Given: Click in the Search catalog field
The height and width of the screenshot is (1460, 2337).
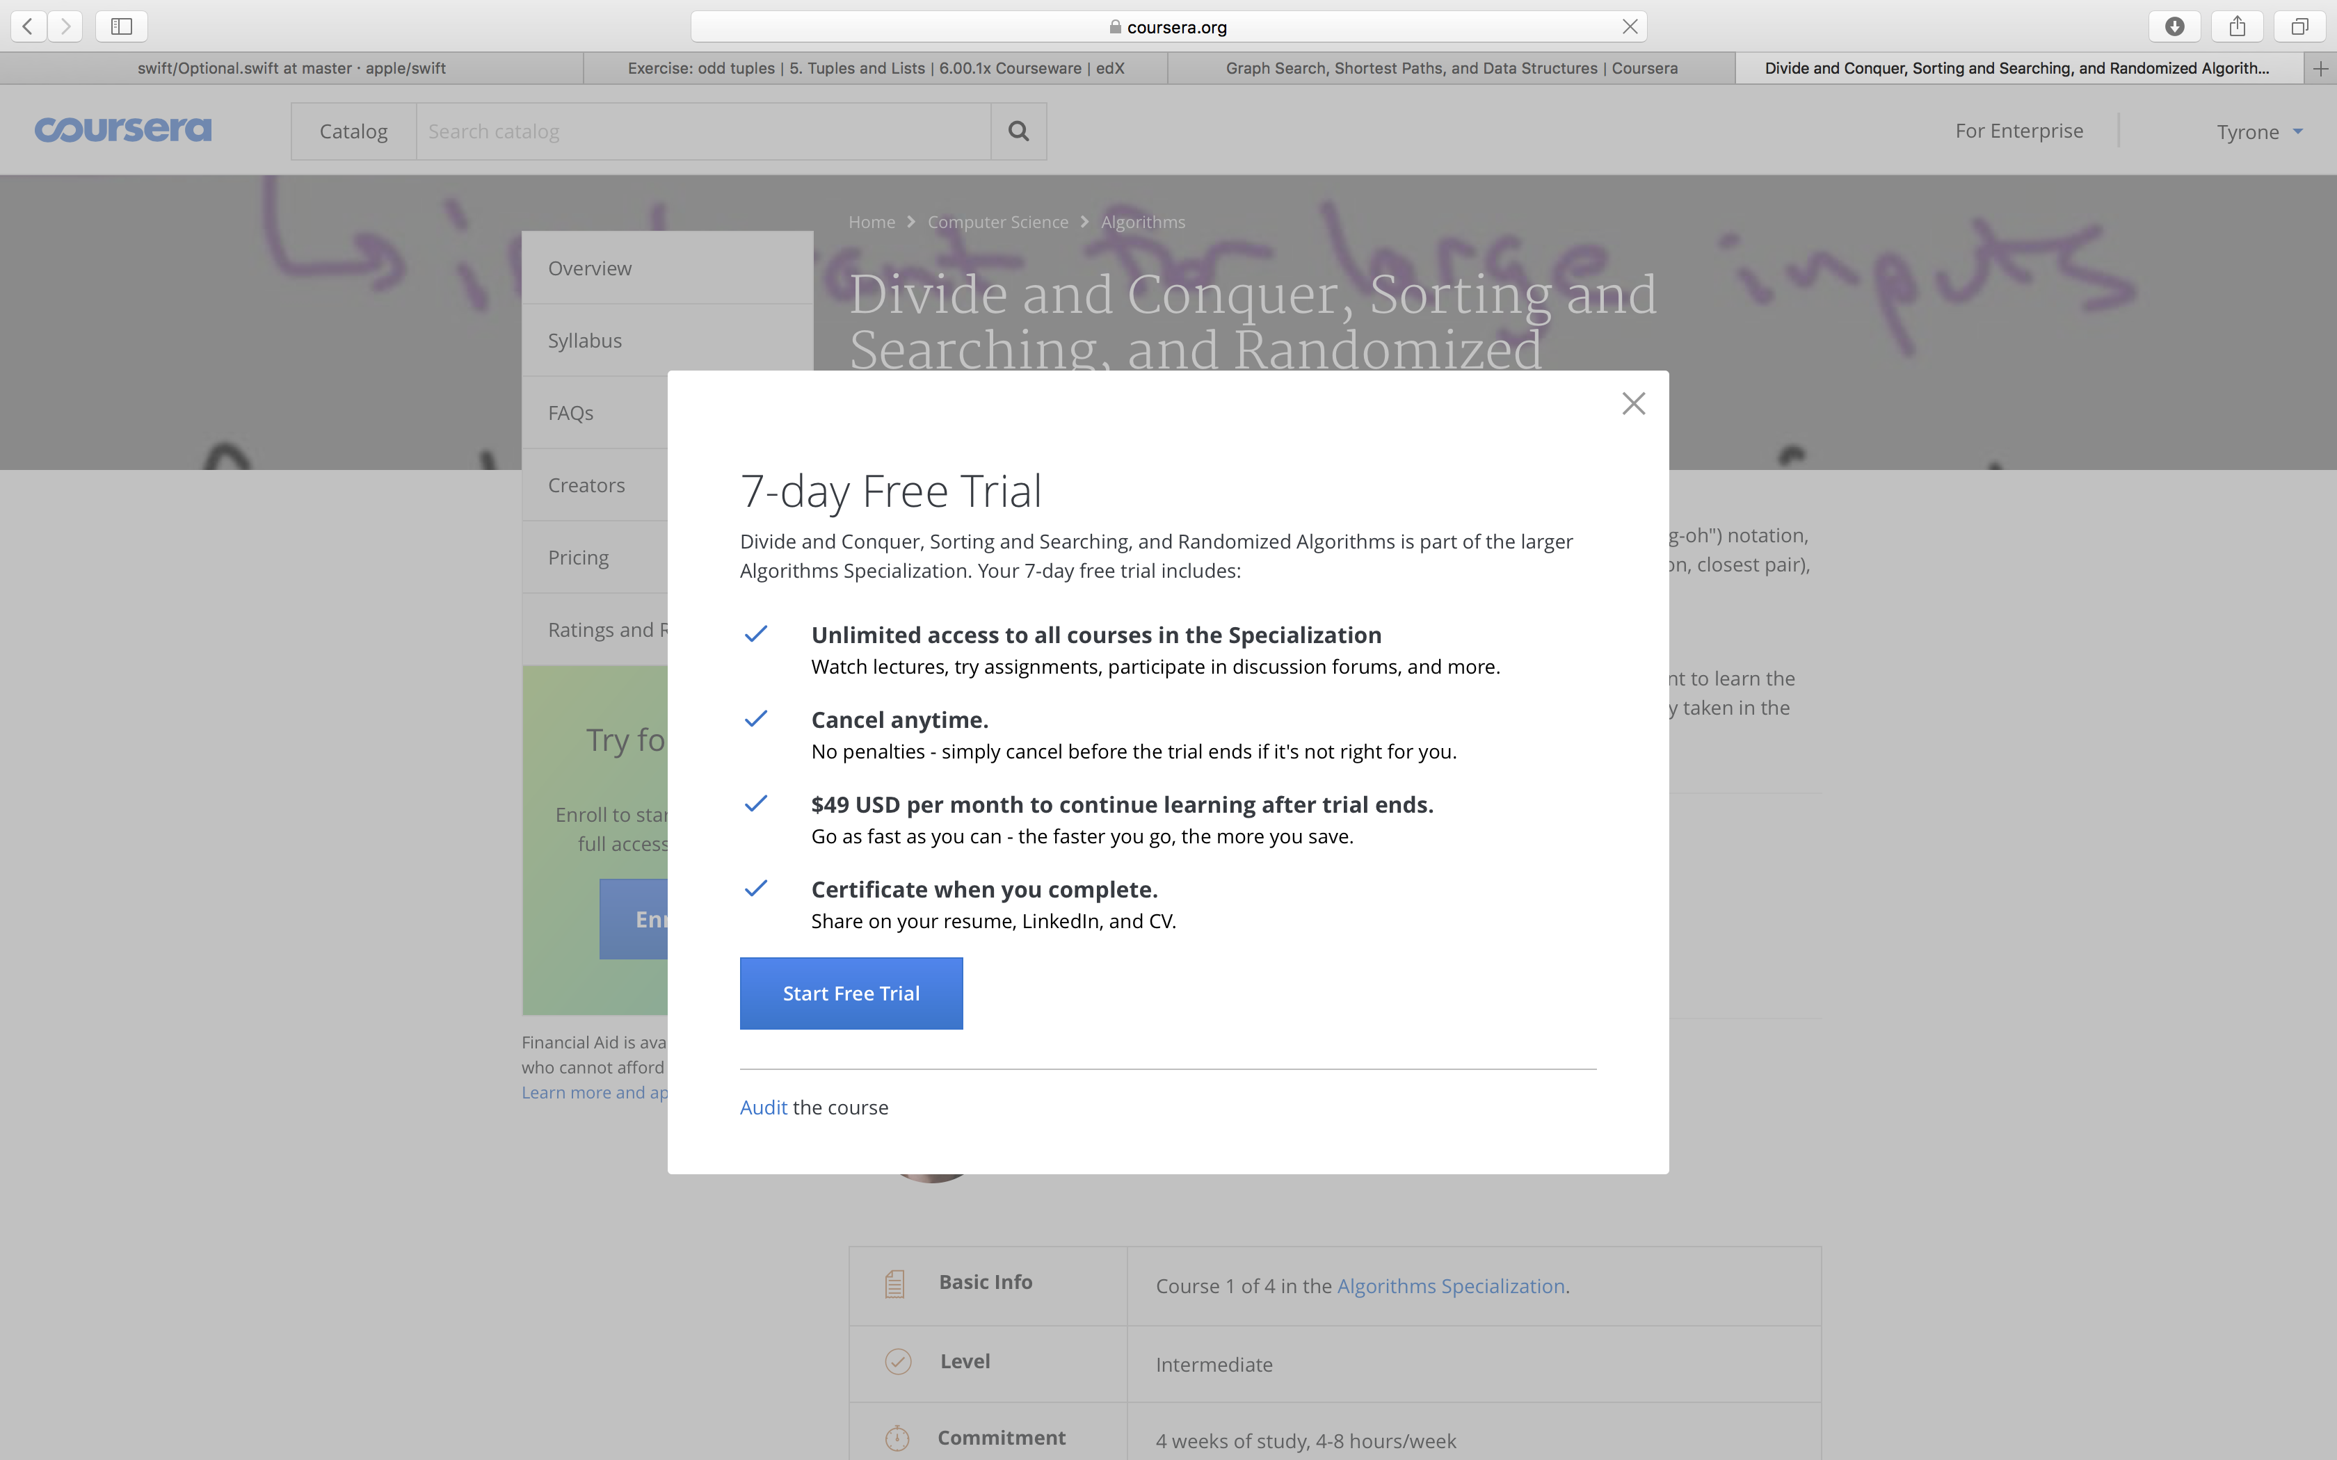Looking at the screenshot, I should (703, 131).
